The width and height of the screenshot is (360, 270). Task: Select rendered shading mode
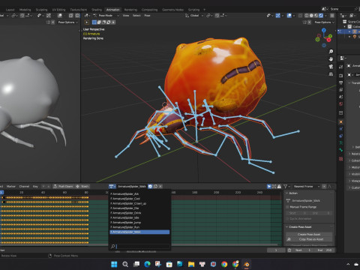pyautogui.click(x=321, y=16)
